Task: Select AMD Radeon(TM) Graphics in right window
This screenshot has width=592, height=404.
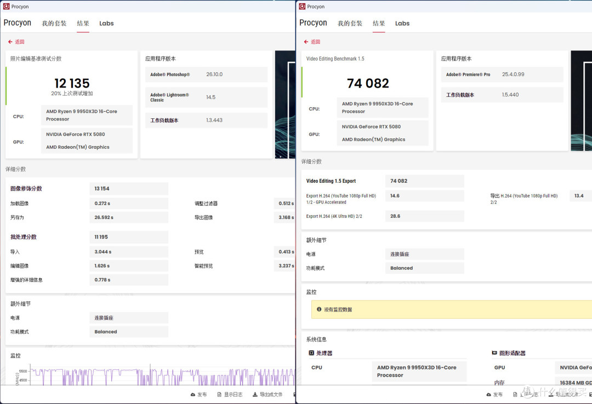Action: (373, 140)
